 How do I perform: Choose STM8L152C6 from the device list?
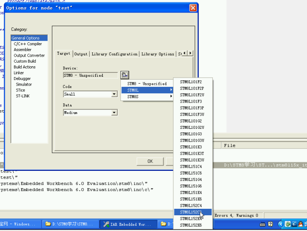pyautogui.click(x=191, y=212)
